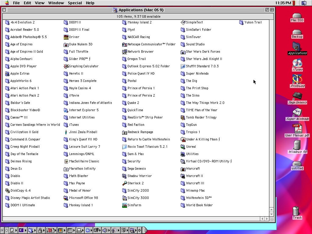Open the Edit menu

(x=27, y=3)
